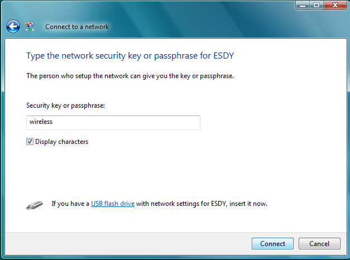Focus the security key or passphrase field
This screenshot has height=260, width=350.
(x=113, y=123)
